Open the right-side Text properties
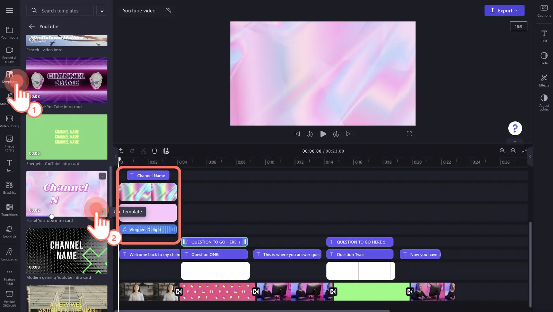The height and width of the screenshot is (312, 553). click(x=544, y=36)
